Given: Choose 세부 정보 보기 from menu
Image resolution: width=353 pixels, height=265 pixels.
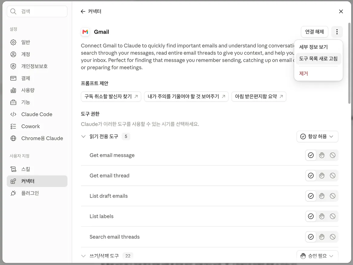Looking at the screenshot, I should (318, 47).
